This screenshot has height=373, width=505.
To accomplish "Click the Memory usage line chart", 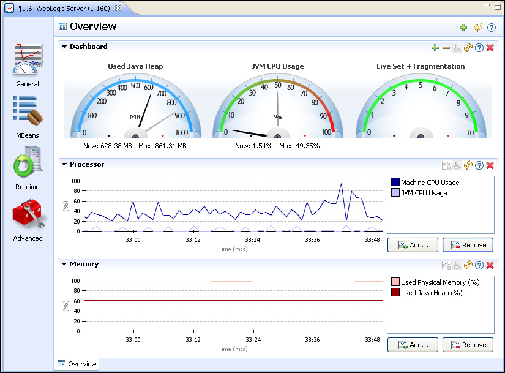I will point(233,306).
